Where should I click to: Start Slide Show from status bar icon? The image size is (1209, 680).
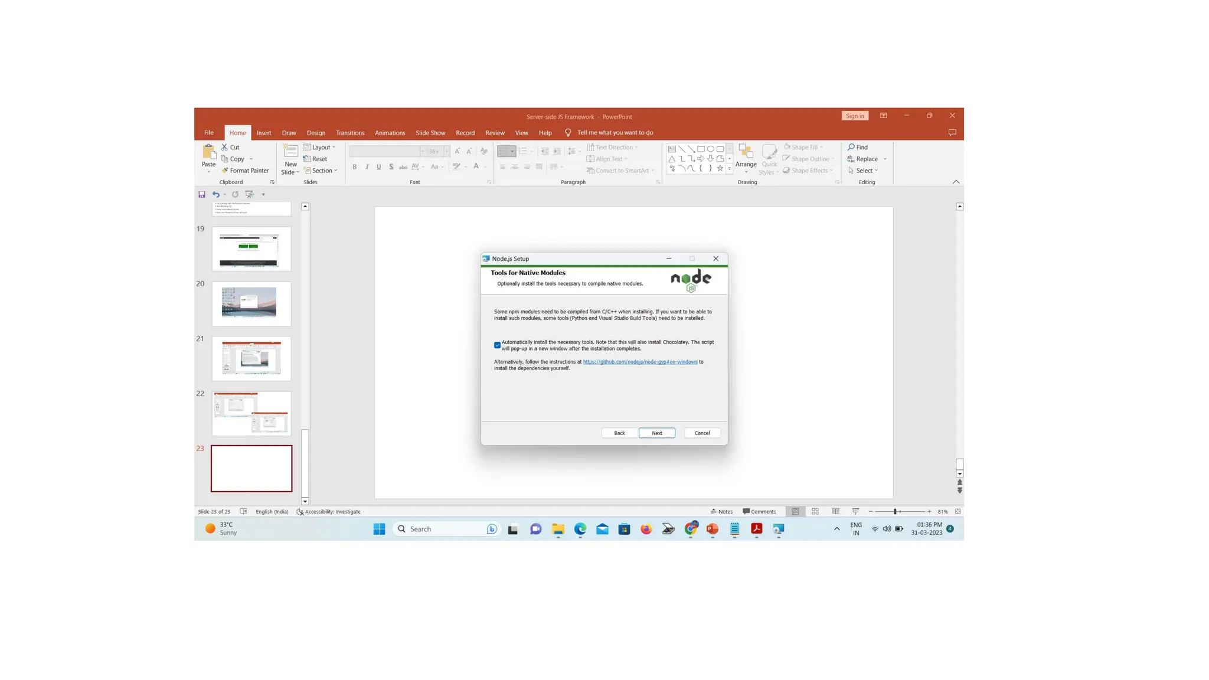(x=855, y=512)
